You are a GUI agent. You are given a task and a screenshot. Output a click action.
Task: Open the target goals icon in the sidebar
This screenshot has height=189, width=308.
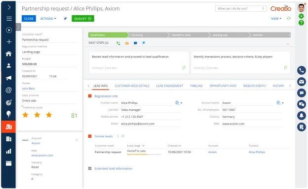(x=9, y=102)
